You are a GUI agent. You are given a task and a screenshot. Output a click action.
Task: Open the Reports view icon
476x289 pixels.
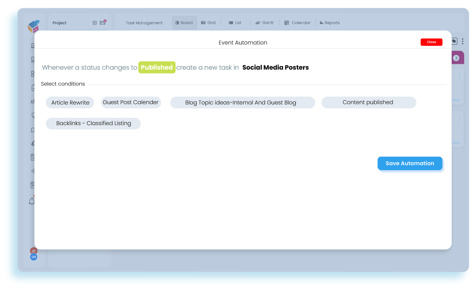329,22
